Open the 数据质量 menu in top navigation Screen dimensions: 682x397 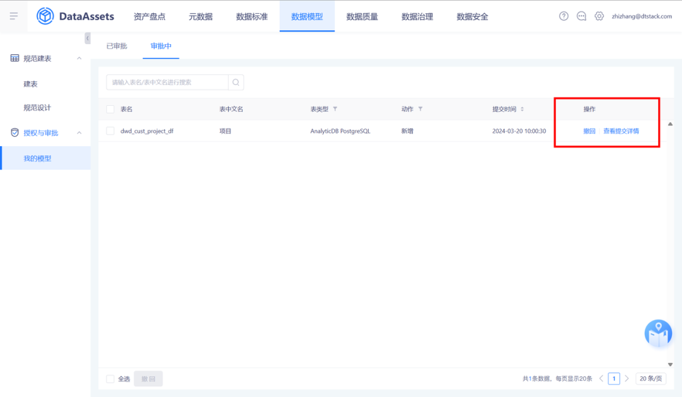(x=362, y=16)
